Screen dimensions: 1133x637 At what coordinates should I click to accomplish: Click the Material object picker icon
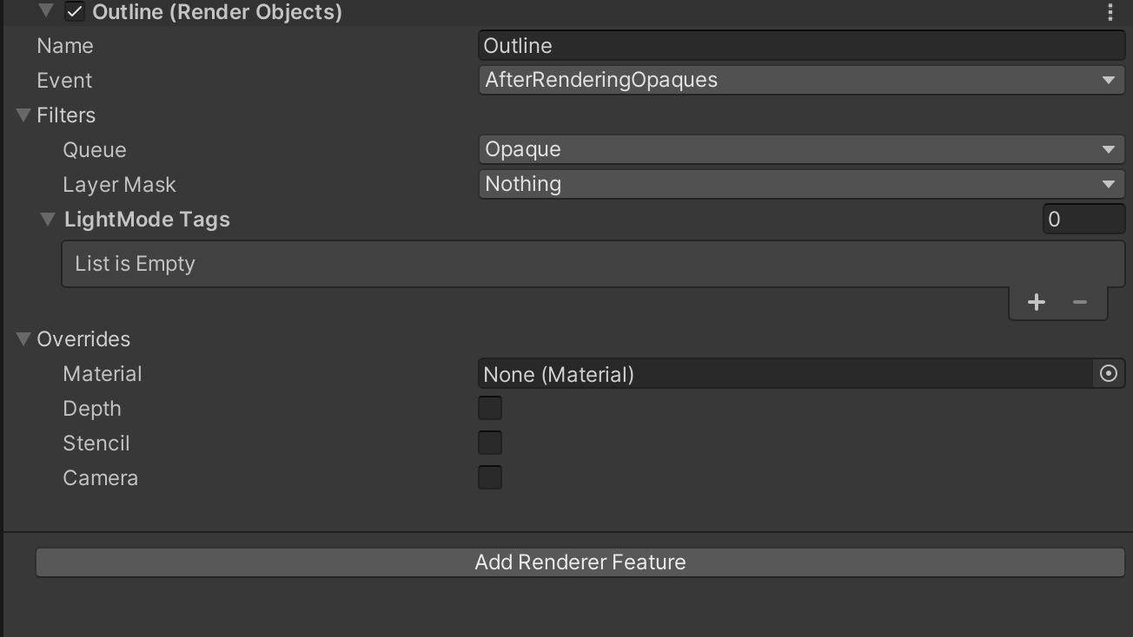[1108, 374]
